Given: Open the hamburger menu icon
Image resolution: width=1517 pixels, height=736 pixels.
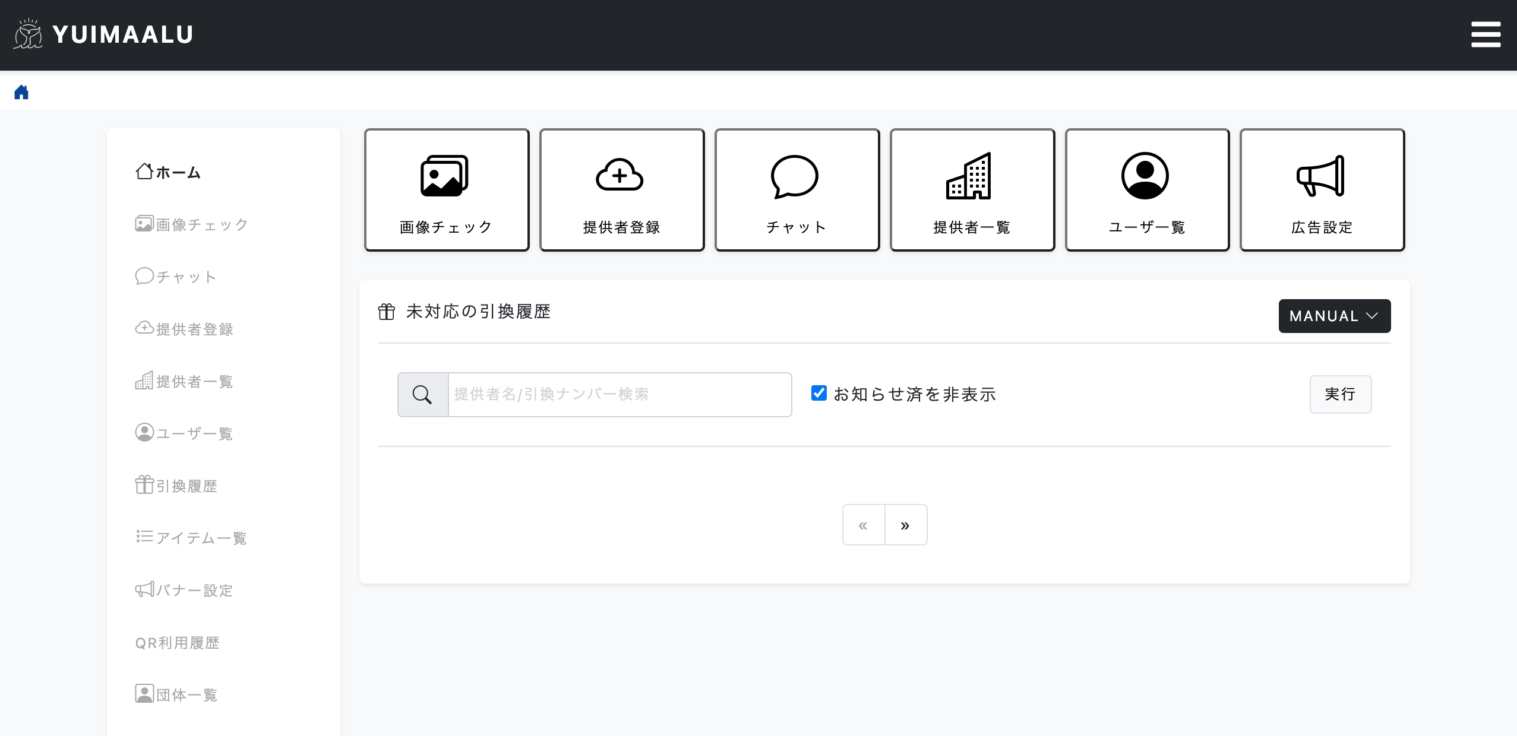Looking at the screenshot, I should click(1485, 34).
